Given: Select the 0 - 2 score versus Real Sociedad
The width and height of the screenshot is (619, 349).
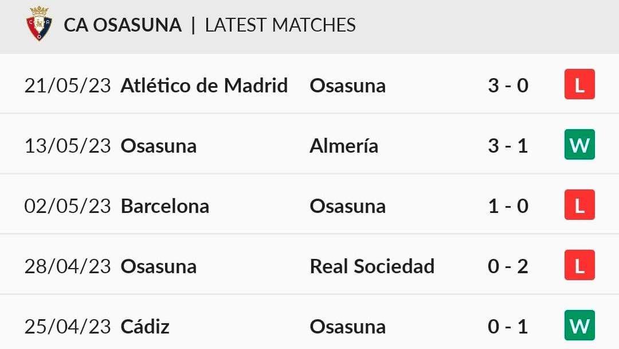Looking at the screenshot, I should click(x=508, y=266).
